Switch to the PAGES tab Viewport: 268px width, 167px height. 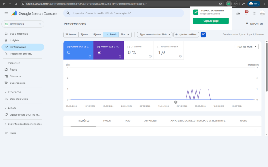(x=107, y=121)
